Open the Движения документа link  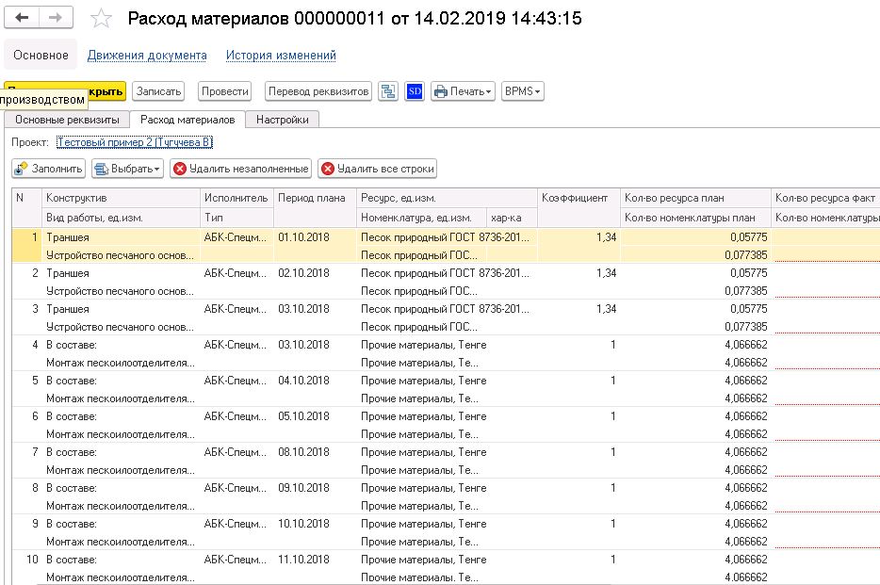click(x=147, y=56)
